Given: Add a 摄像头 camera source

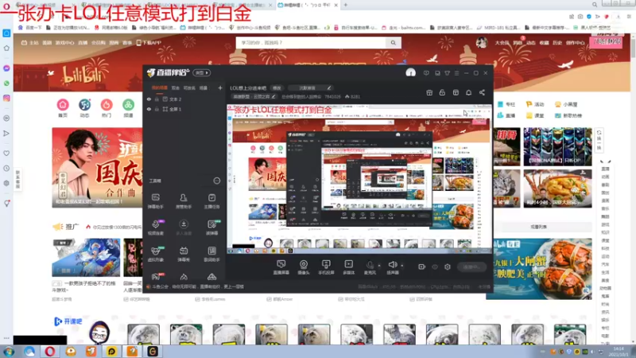Looking at the screenshot, I should [304, 267].
